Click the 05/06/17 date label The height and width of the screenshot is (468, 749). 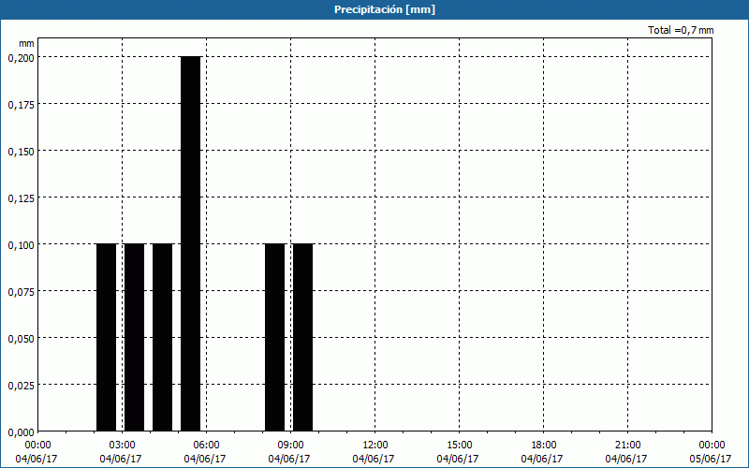click(711, 459)
